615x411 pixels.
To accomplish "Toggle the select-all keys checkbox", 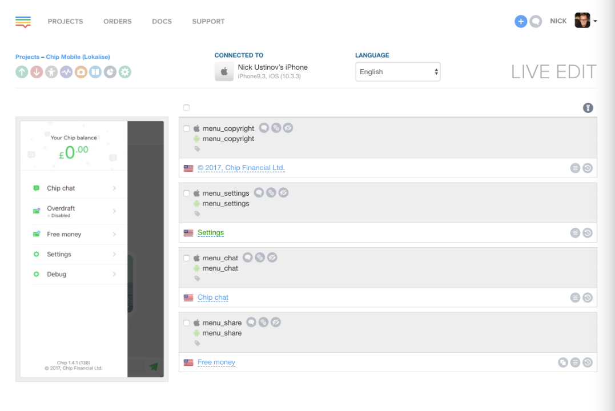I will [186, 107].
